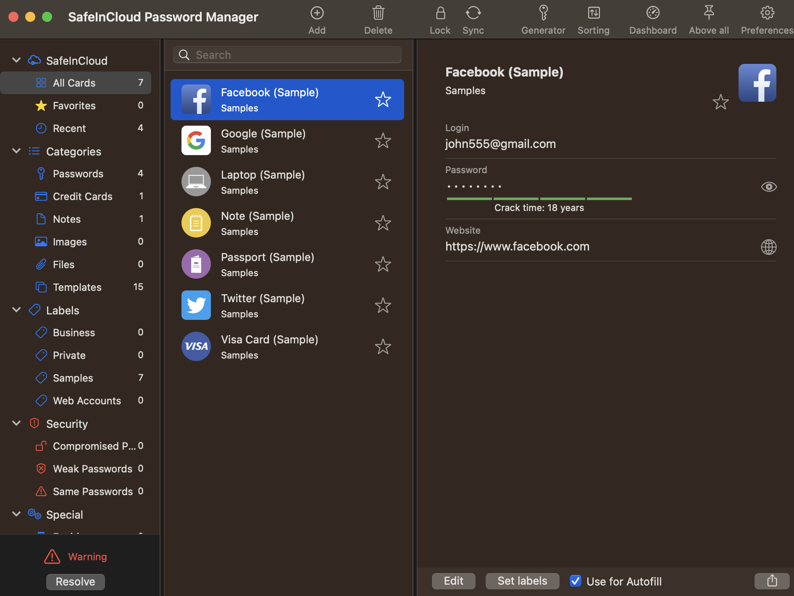Click the Note card yellow icon
The height and width of the screenshot is (596, 794).
pyautogui.click(x=196, y=223)
